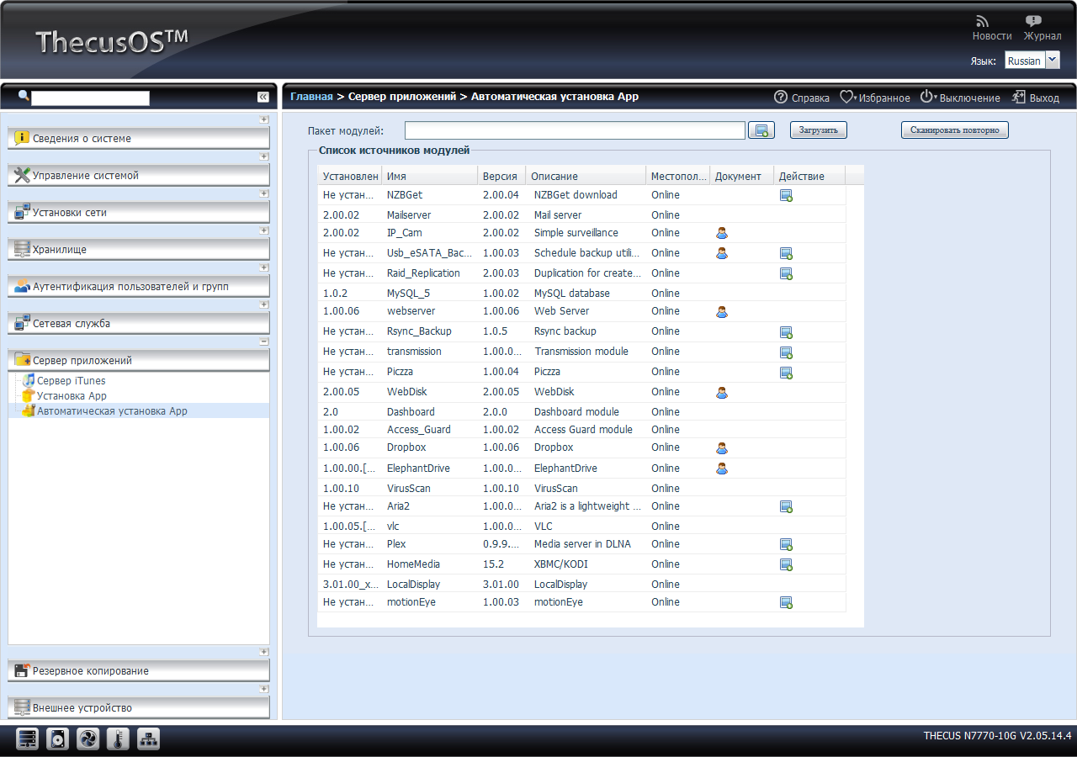Expand Управление системой section
The height and width of the screenshot is (757, 1077).
pos(139,175)
